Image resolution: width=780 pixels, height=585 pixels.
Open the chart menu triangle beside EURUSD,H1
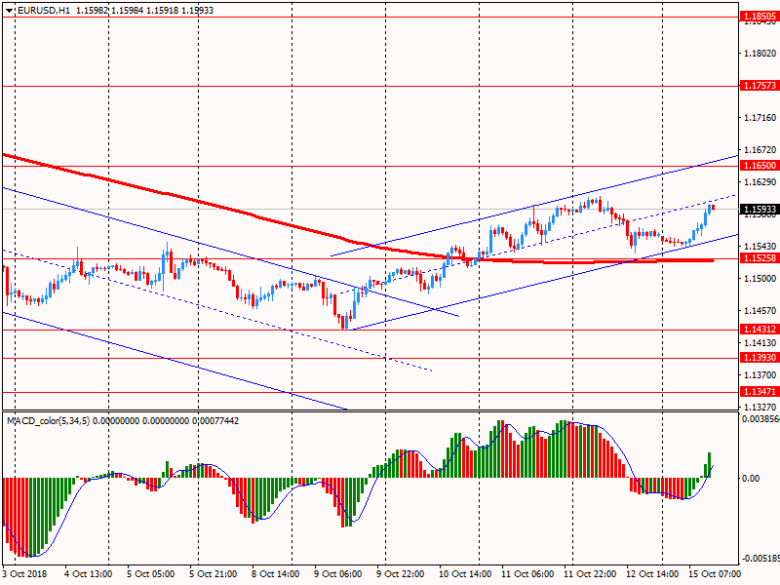pyautogui.click(x=10, y=11)
